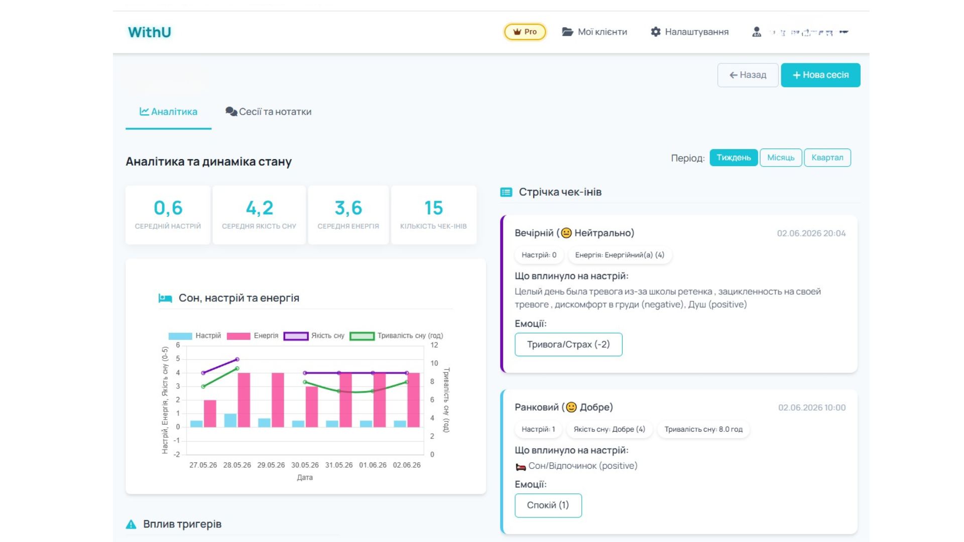Image resolution: width=964 pixels, height=542 pixels.
Task: Open Мої клієнти in the menu
Action: tap(594, 32)
